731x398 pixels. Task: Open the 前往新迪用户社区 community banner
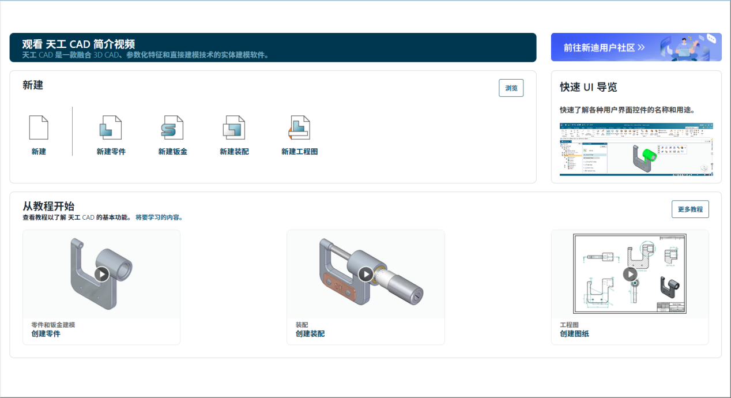tap(636, 47)
